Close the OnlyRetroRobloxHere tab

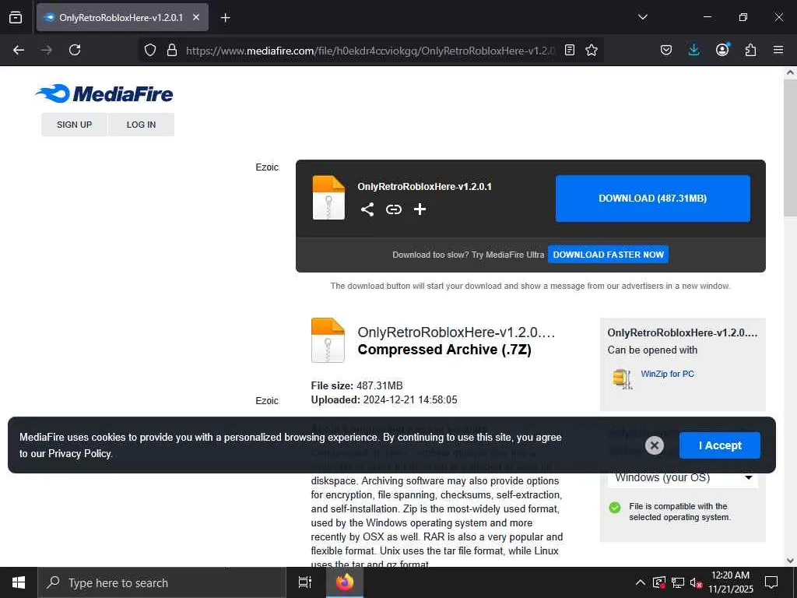click(x=196, y=17)
